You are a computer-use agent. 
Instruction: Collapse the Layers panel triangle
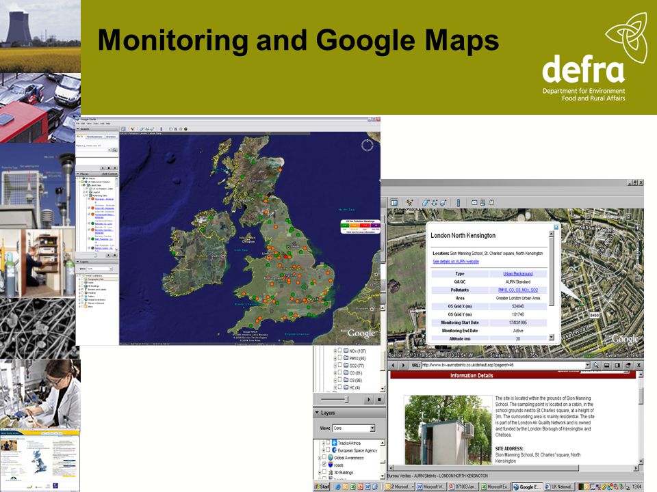(317, 413)
